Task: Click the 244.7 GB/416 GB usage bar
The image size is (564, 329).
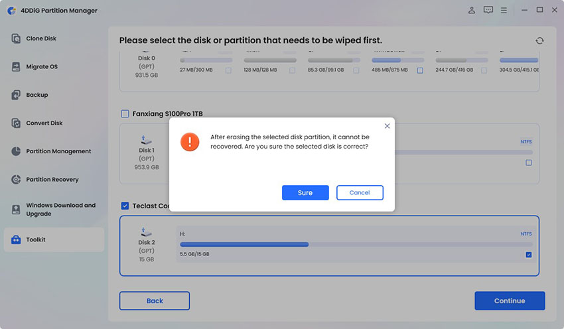Action: tap(462, 60)
